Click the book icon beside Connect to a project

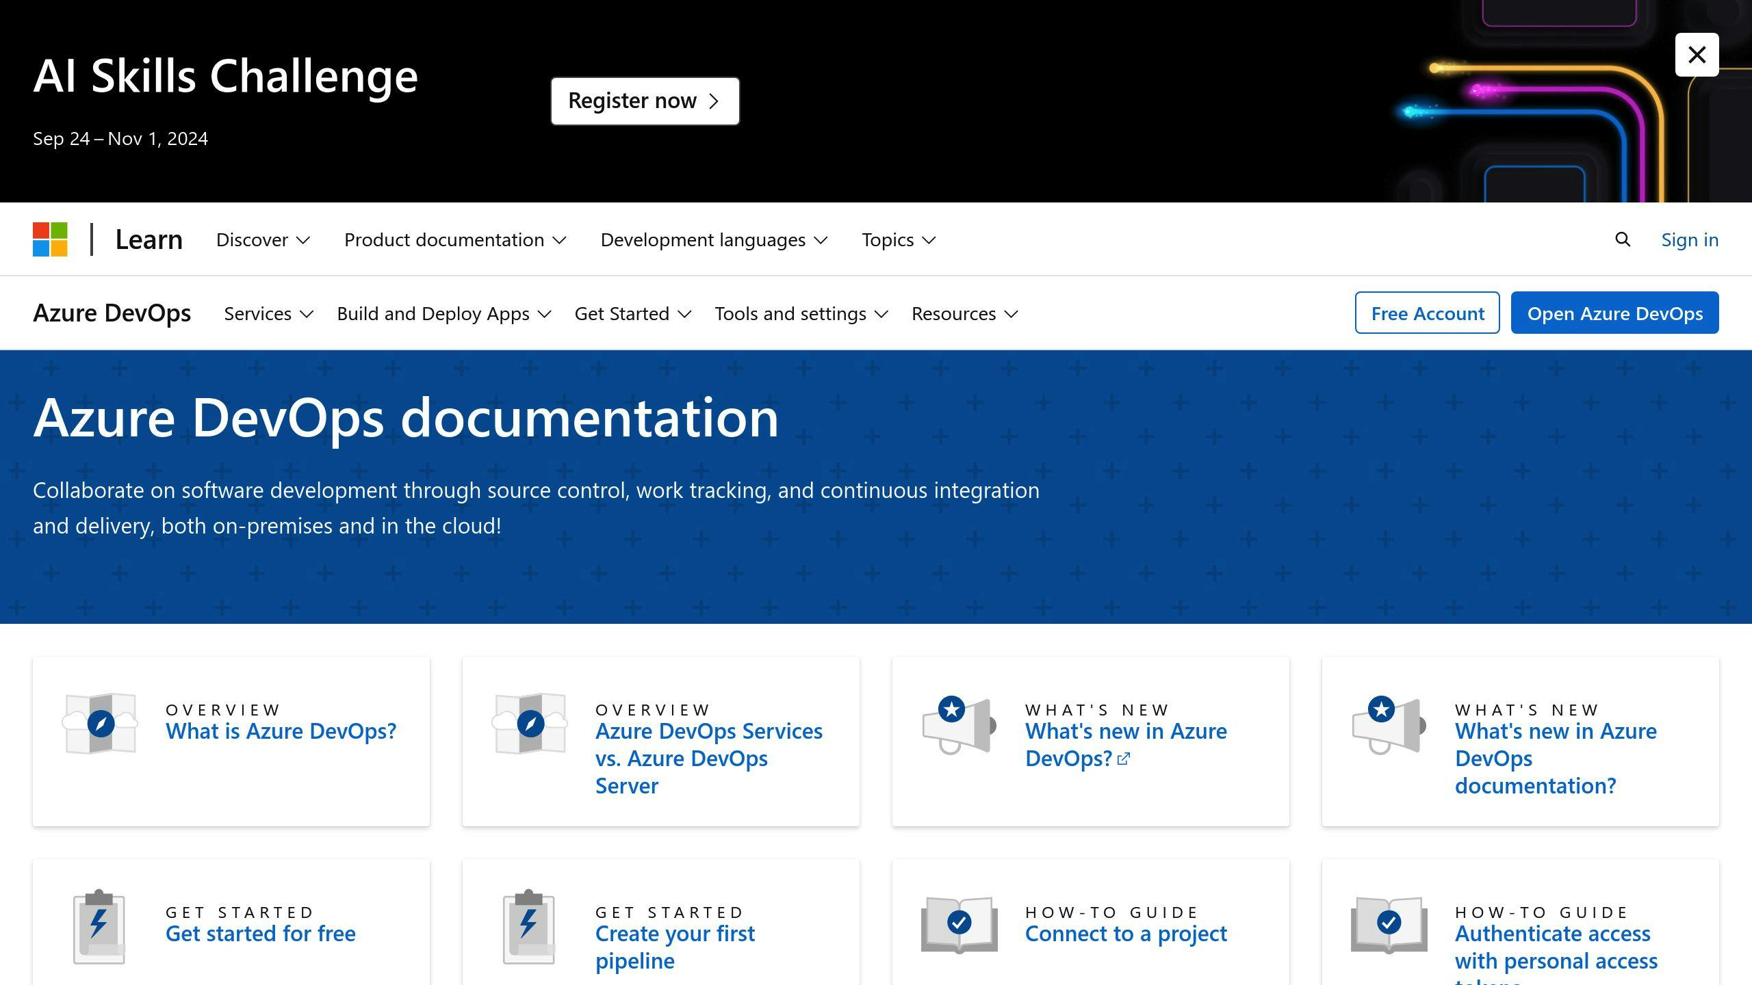[x=959, y=925]
